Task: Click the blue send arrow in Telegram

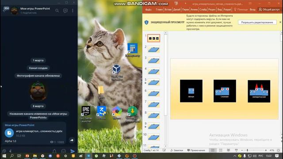Action: coord(73,151)
